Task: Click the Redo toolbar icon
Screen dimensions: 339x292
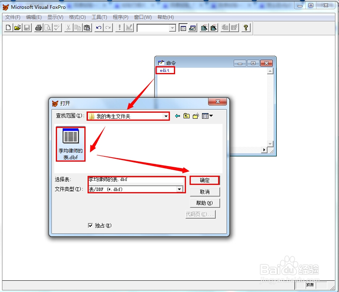Action: [x=108, y=28]
